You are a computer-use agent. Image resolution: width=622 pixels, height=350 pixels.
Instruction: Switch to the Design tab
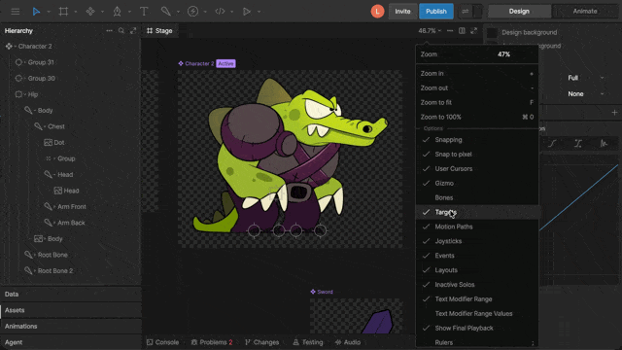[519, 11]
